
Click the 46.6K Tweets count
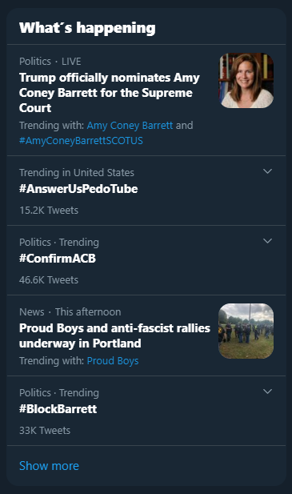[x=49, y=279]
